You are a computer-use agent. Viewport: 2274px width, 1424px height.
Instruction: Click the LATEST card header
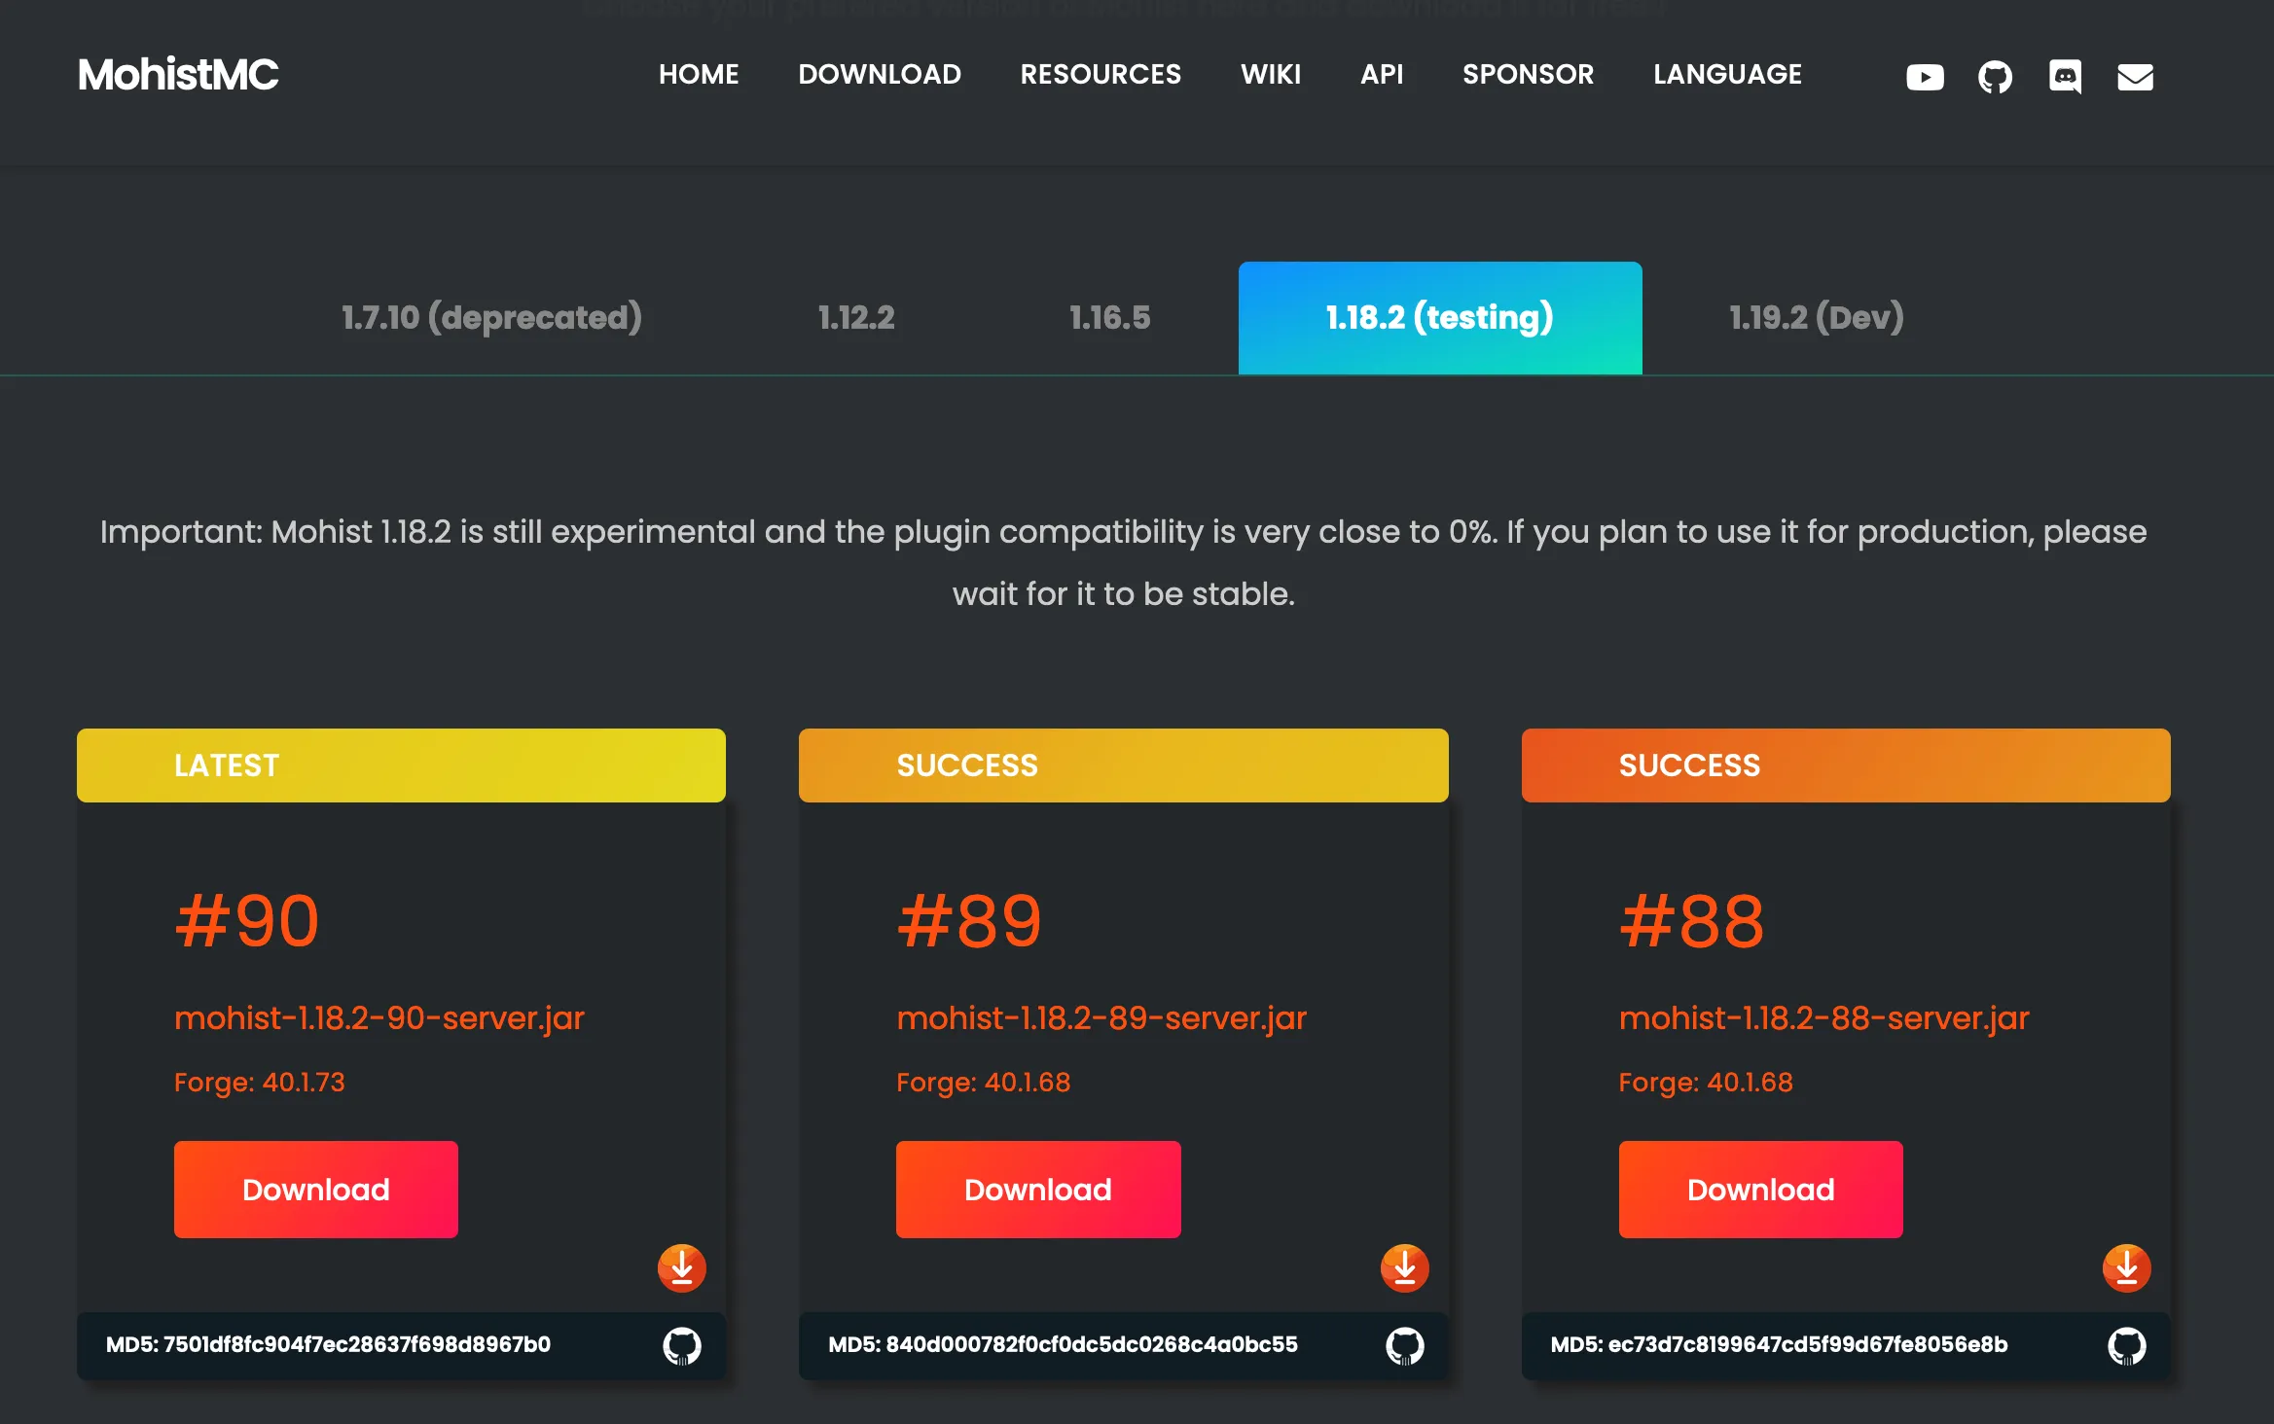401,765
